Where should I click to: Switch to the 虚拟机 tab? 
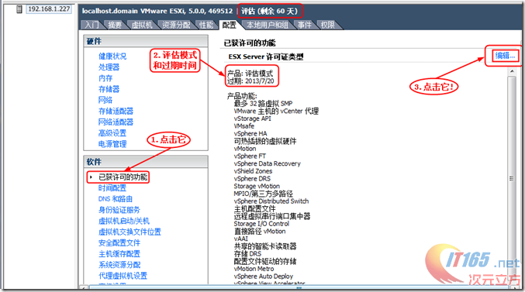click(x=142, y=25)
